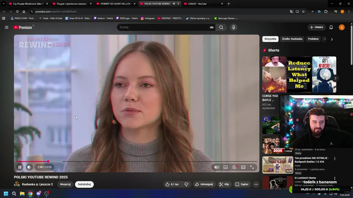Open the player settings gear

tap(234, 167)
